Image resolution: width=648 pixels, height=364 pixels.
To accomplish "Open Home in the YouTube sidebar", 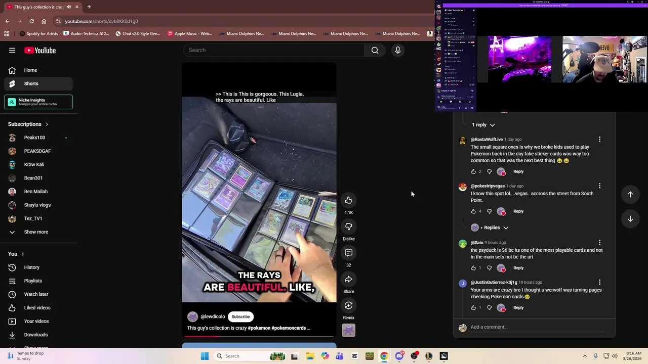I will pos(38,70).
